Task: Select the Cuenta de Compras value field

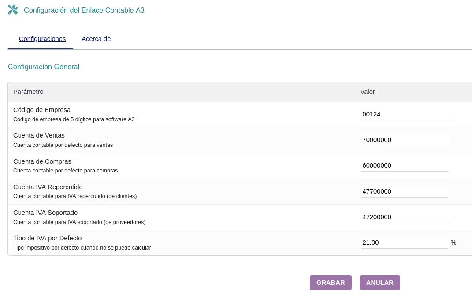Action: (x=404, y=165)
